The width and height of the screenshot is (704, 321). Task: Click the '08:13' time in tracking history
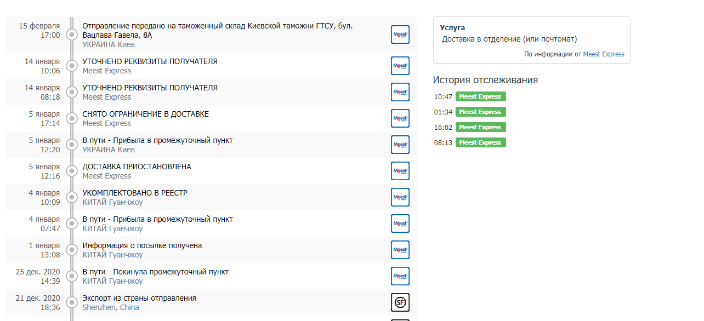pyautogui.click(x=443, y=142)
